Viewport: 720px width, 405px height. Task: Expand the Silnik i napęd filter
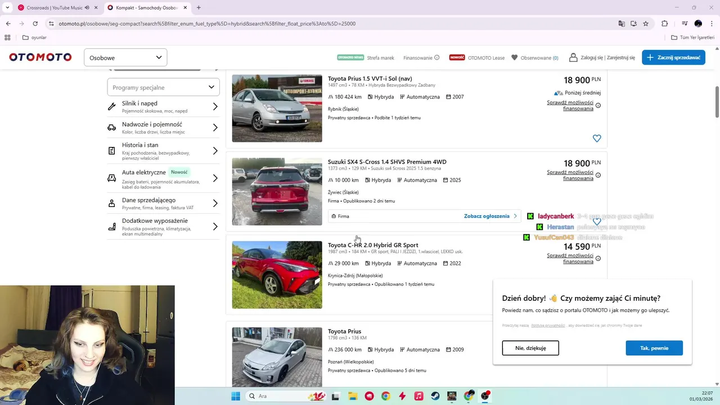(x=163, y=106)
